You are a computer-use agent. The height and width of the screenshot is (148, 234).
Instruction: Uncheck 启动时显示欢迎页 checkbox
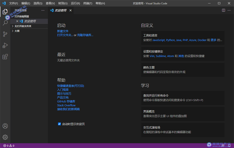pyautogui.click(x=59, y=124)
